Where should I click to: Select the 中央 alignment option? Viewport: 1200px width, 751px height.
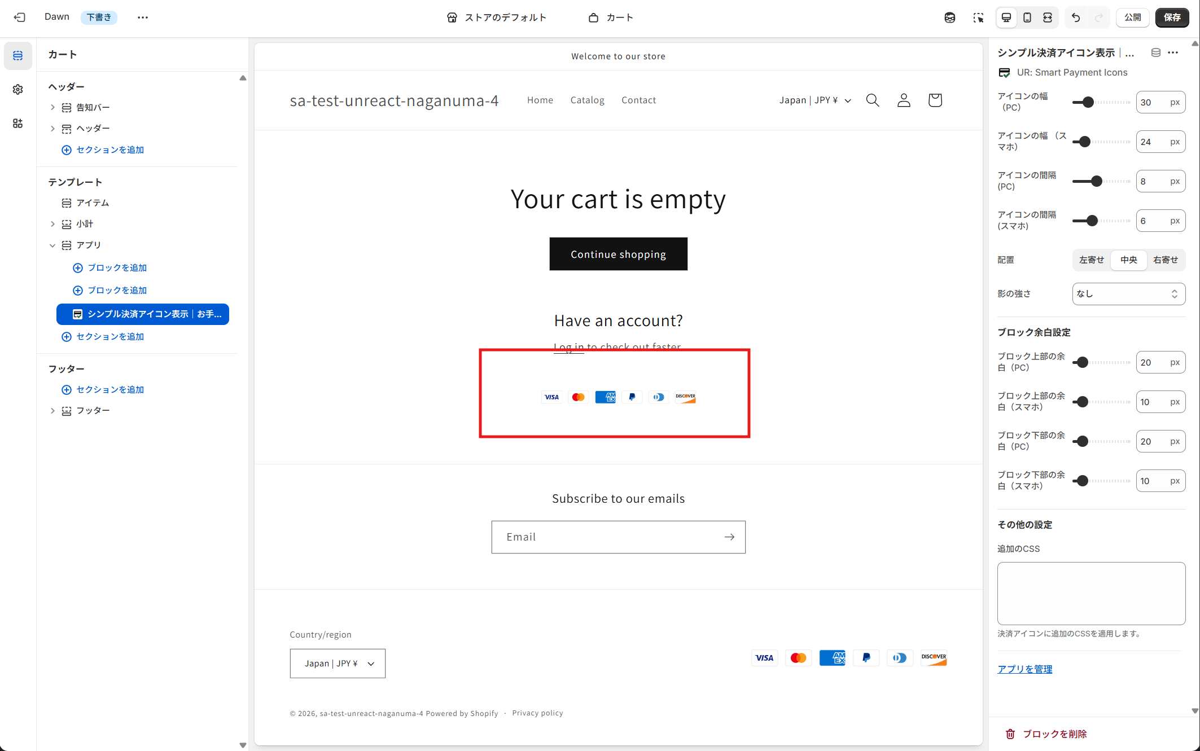pos(1129,260)
